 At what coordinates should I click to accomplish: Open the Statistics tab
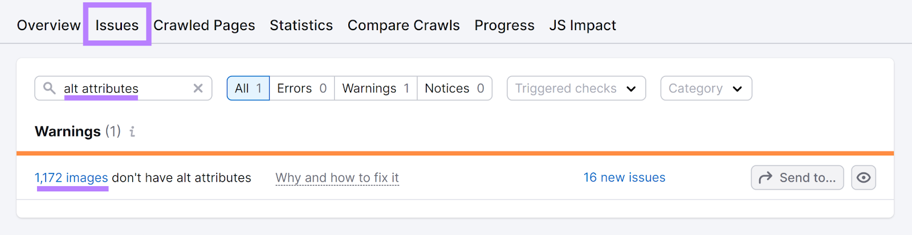(x=301, y=25)
